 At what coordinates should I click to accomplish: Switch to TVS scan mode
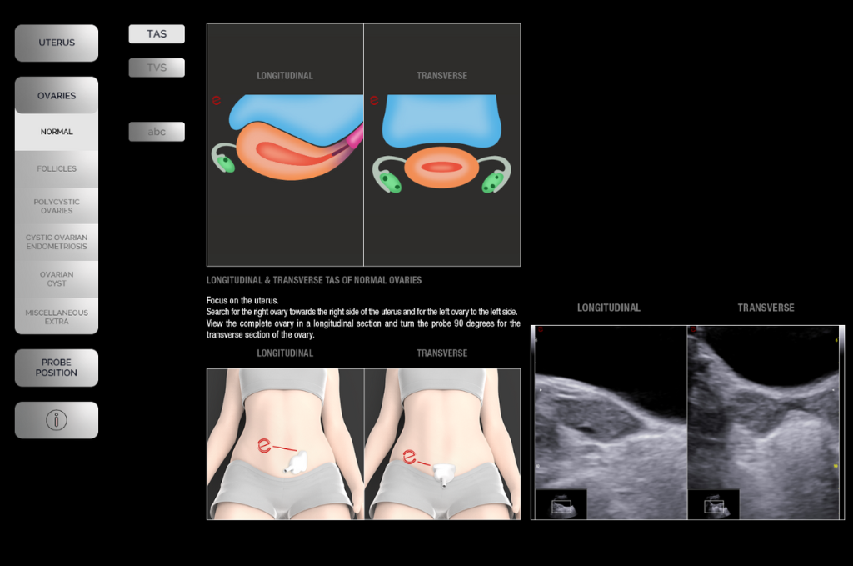(x=157, y=68)
